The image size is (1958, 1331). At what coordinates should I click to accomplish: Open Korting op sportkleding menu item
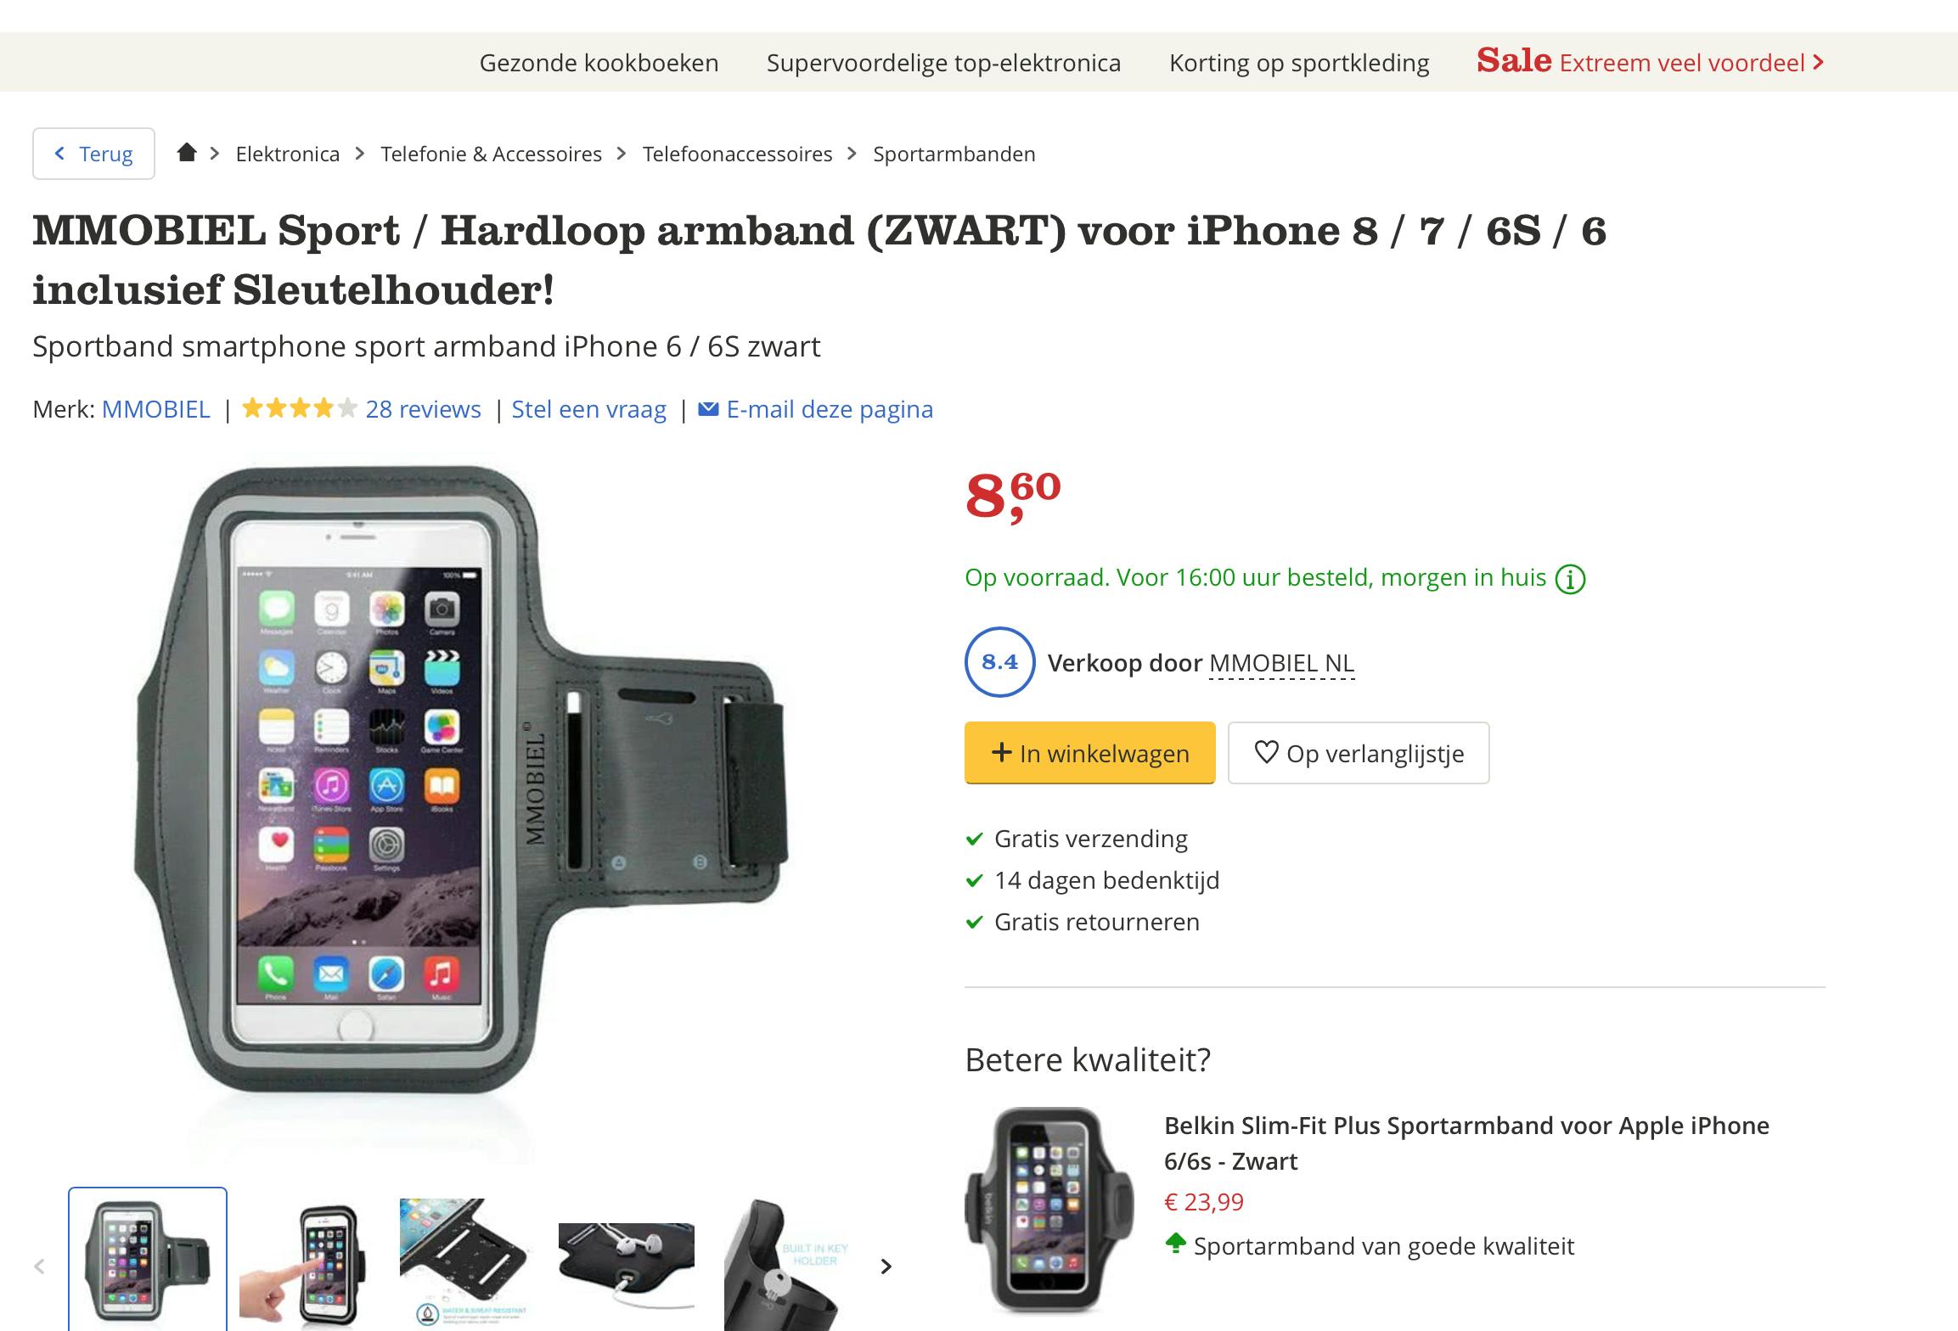(x=1299, y=63)
